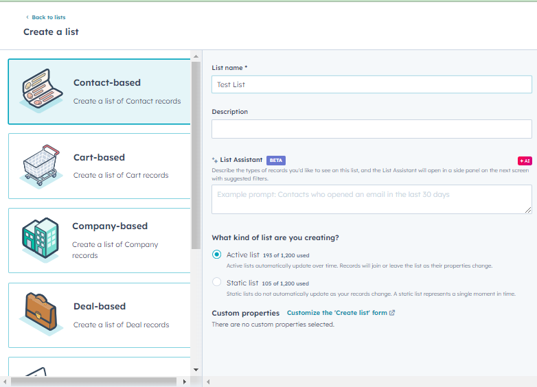Open Customize the 'Create list' form link
This screenshot has height=387, width=537.
[336, 313]
